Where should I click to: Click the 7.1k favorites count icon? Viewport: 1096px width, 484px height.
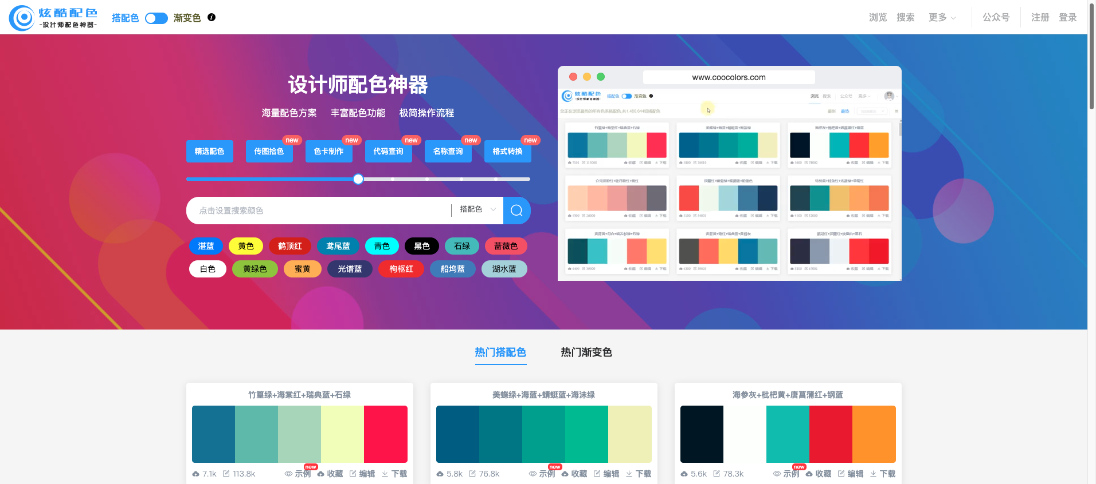[196, 474]
